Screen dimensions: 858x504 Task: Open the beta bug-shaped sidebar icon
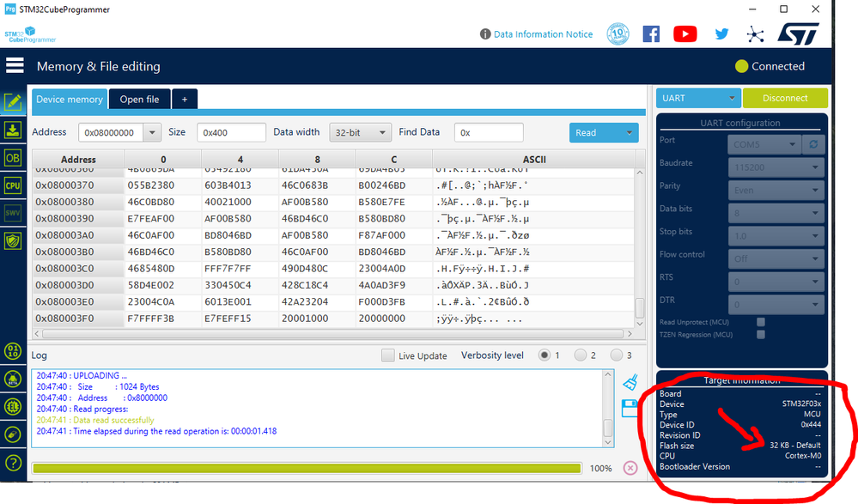[13, 379]
